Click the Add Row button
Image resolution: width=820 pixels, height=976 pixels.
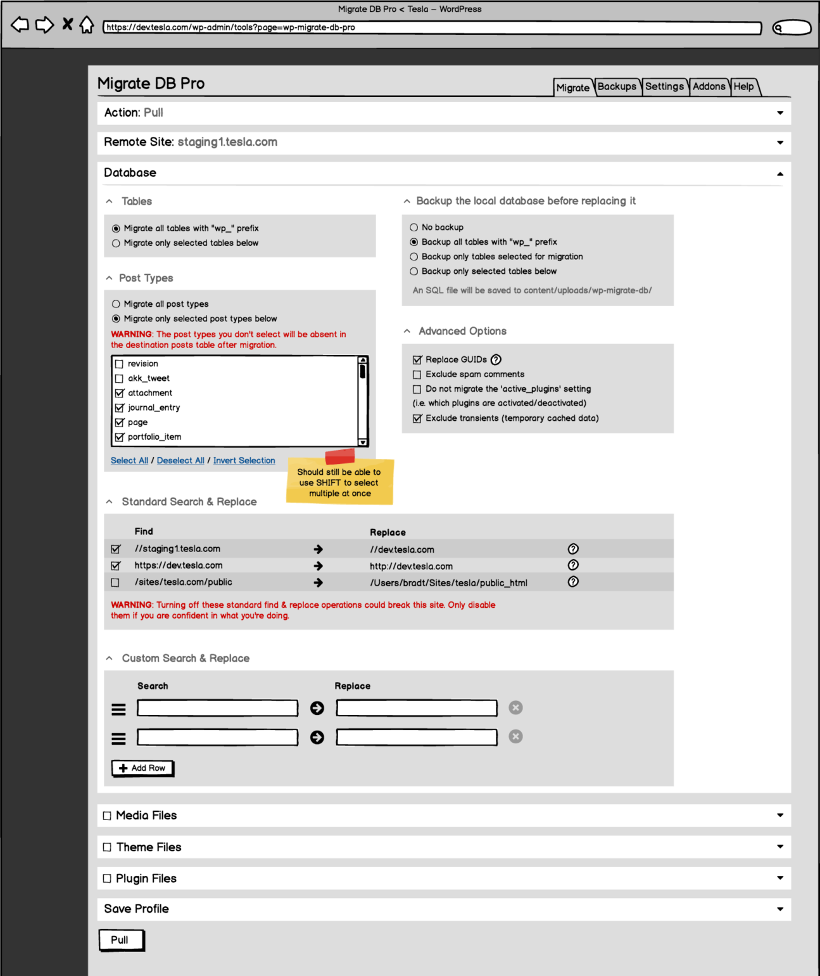click(142, 768)
